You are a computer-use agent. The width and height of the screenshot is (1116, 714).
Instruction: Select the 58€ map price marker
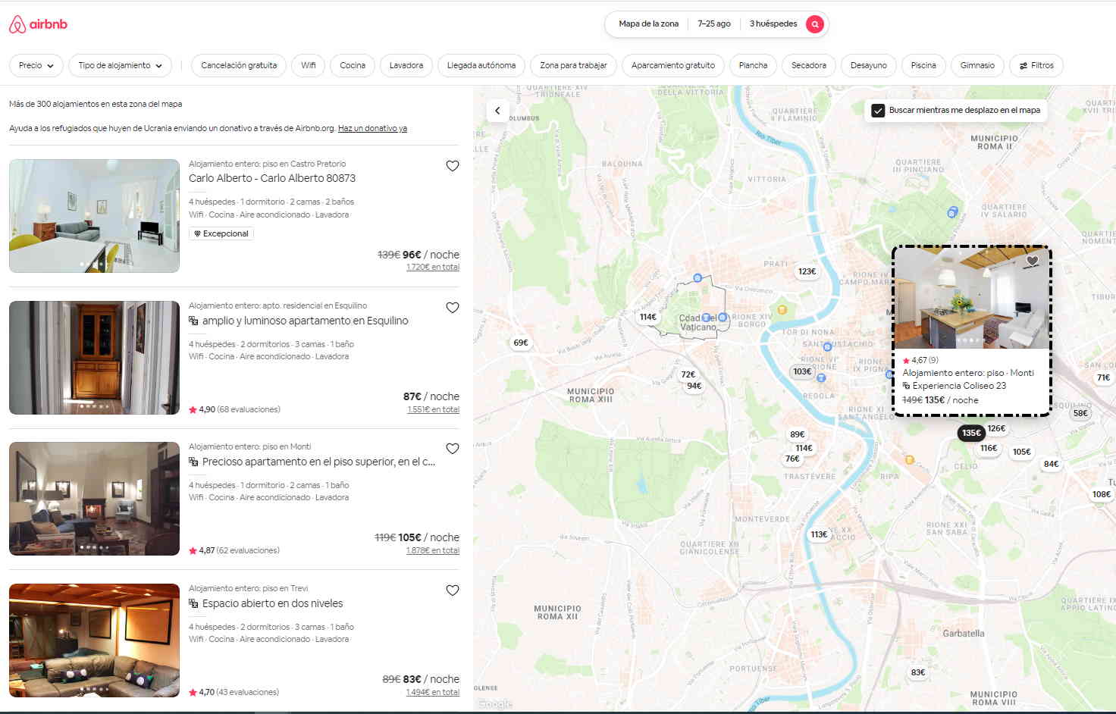pos(1080,413)
